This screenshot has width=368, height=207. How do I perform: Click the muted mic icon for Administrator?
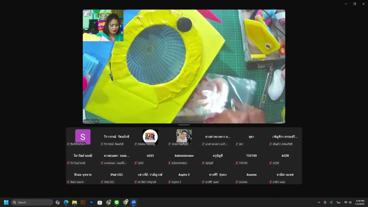[170, 163]
